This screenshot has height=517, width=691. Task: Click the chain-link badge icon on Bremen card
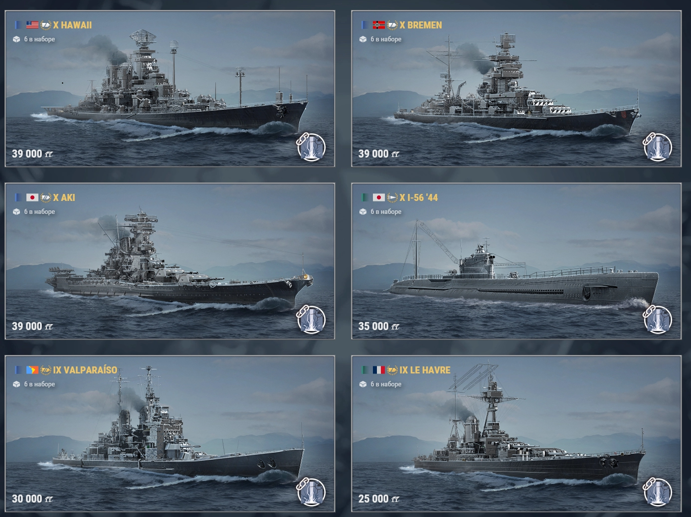point(657,147)
